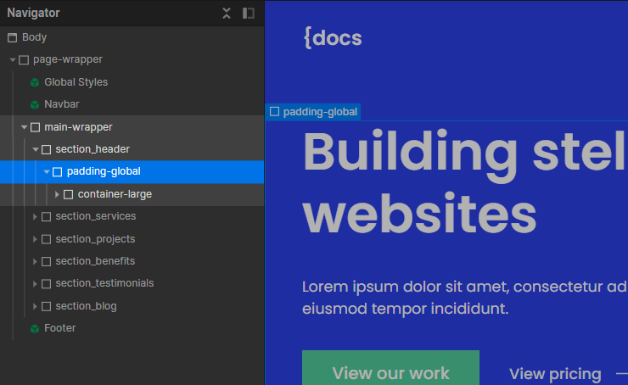Click the Navbar green component icon
Image resolution: width=628 pixels, height=385 pixels.
click(x=35, y=104)
